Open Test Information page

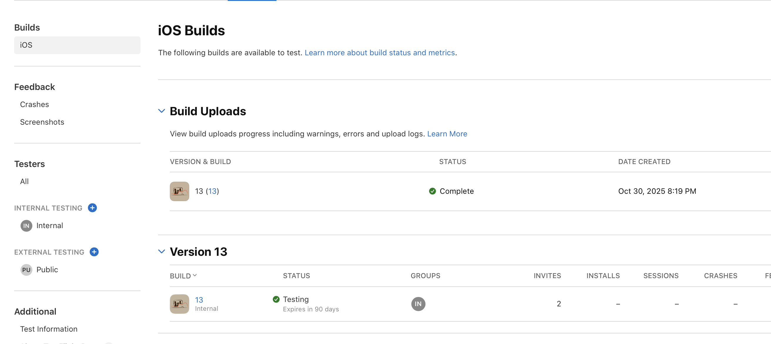[x=48, y=329]
